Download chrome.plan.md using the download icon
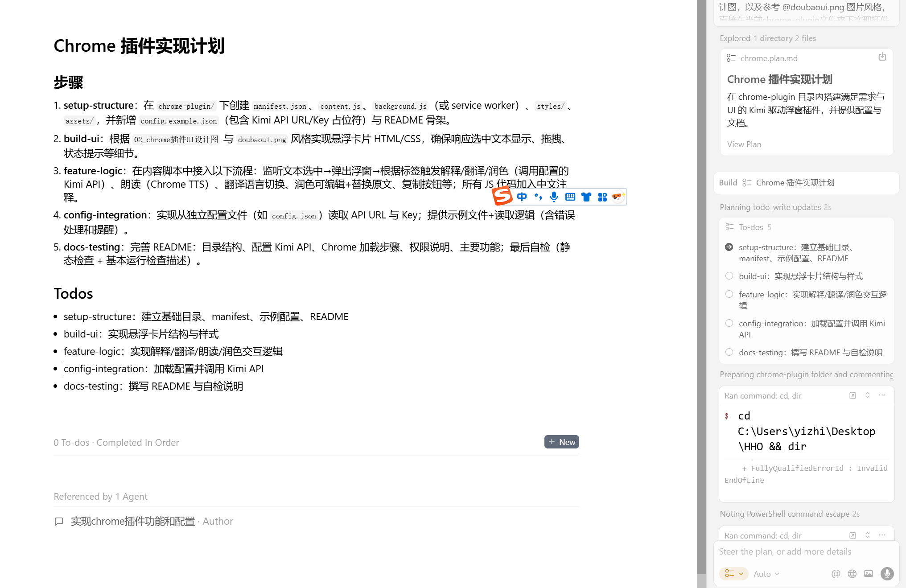Viewport: 906px width, 588px height. (x=882, y=57)
